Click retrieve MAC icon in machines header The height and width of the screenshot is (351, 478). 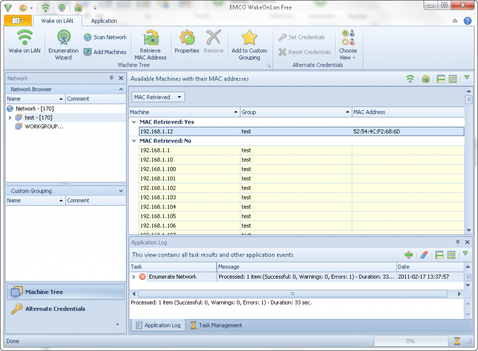[426, 79]
